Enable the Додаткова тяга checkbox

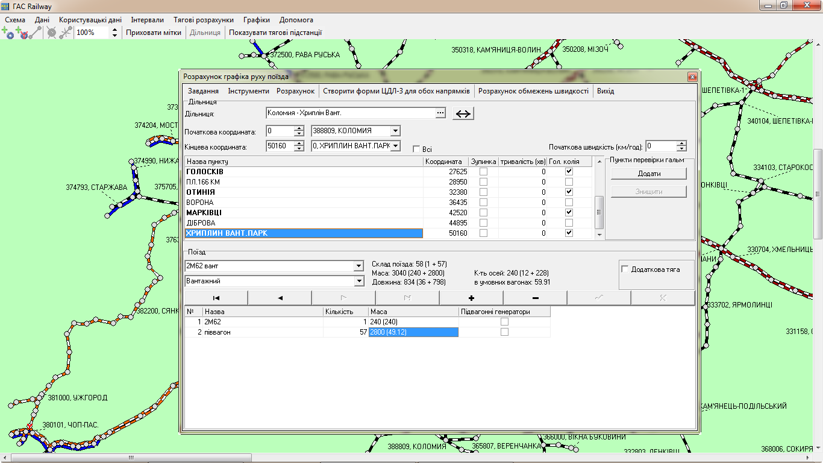pyautogui.click(x=625, y=269)
